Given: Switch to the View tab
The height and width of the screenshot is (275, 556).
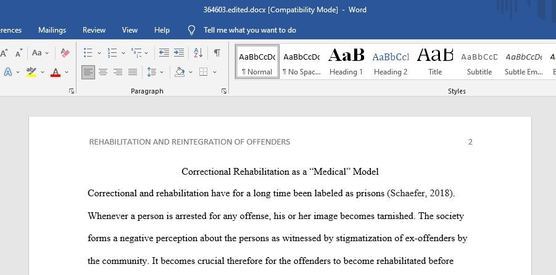Looking at the screenshot, I should (130, 30).
